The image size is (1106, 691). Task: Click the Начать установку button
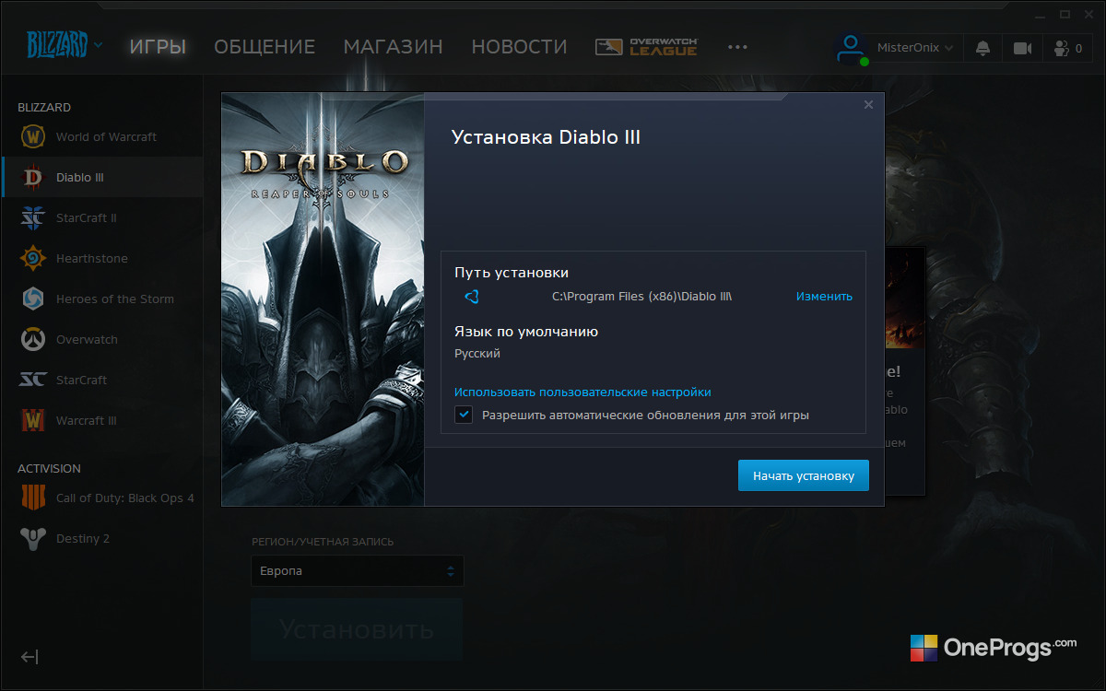[804, 475]
